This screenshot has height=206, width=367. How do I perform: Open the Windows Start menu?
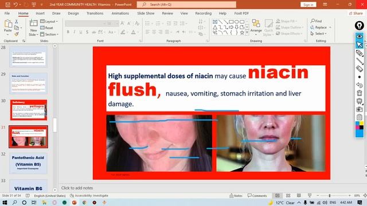click(x=5, y=203)
